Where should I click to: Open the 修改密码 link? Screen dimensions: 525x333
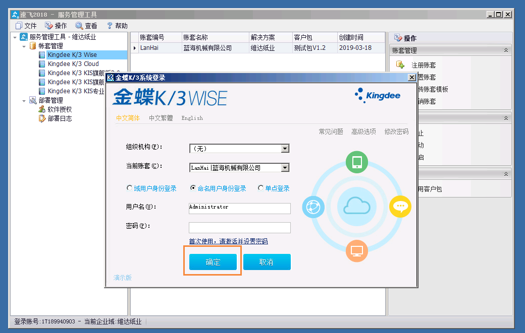(396, 131)
